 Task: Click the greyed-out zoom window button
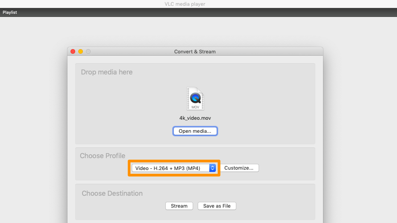[x=88, y=51]
